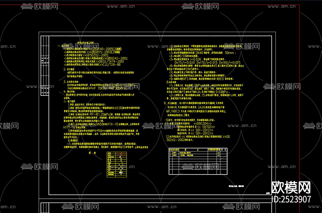This screenshot has height=213, width=322.
Task: Select the valve model H11T-16
Action: [x=69, y=128]
